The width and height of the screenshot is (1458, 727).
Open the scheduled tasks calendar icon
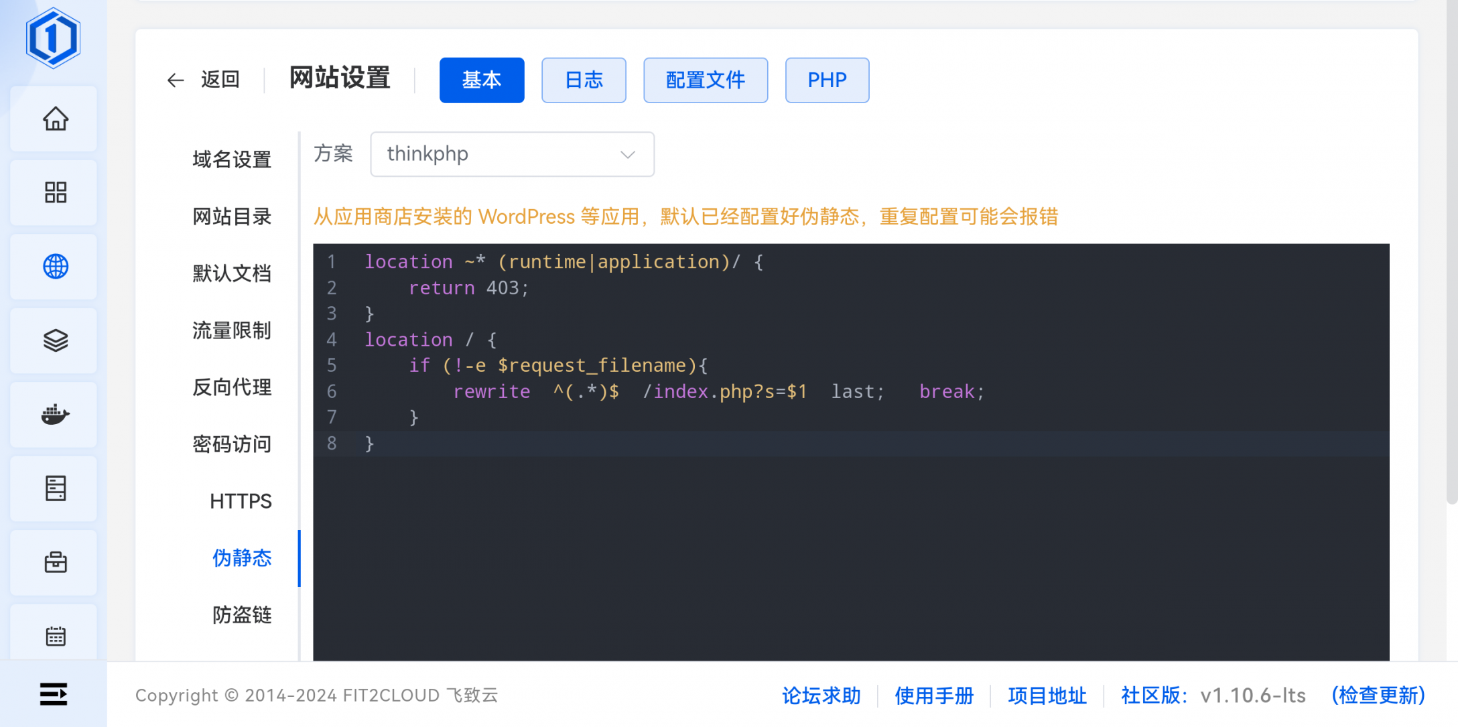(x=56, y=636)
